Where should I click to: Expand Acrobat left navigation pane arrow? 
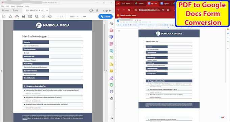[x=1, y=71]
